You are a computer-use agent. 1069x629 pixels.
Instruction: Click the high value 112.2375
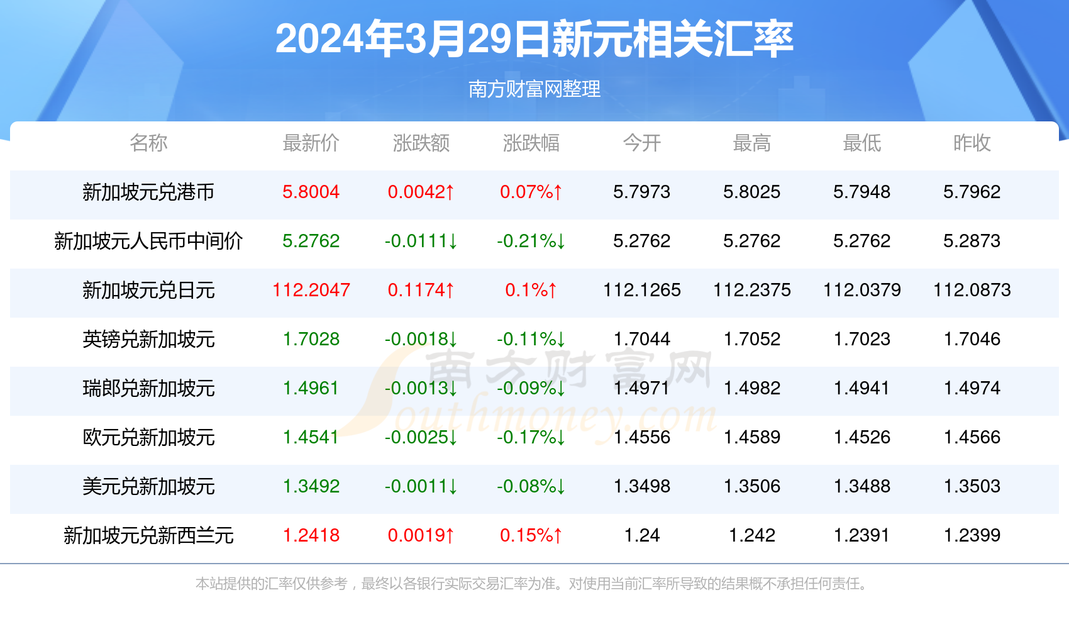pyautogui.click(x=752, y=290)
